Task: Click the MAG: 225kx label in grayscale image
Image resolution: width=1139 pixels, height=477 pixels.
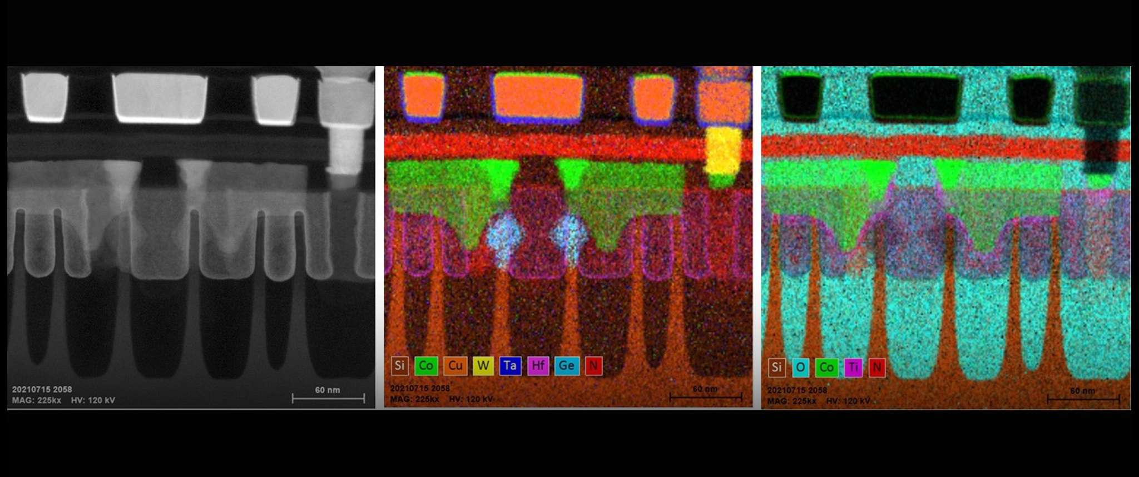Action: pyautogui.click(x=37, y=400)
